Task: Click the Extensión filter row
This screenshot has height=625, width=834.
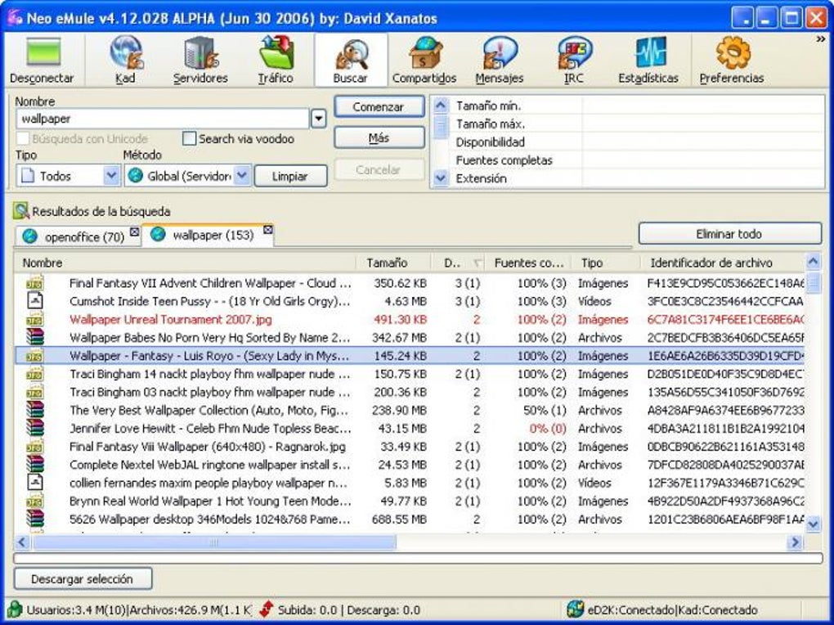Action: point(637,178)
